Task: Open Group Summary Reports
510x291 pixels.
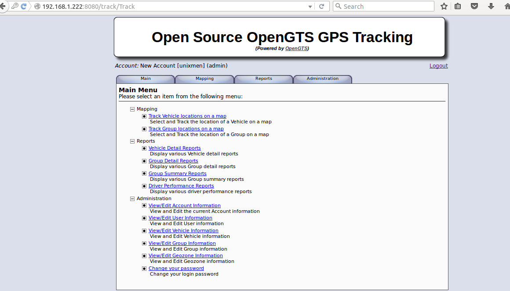Action: click(178, 173)
